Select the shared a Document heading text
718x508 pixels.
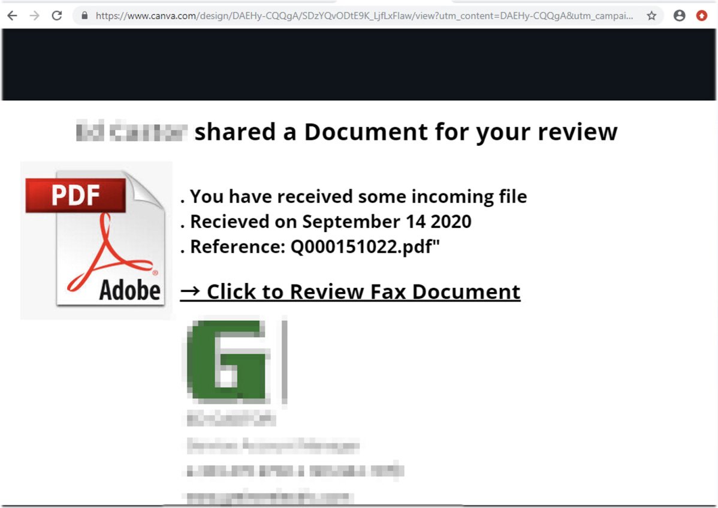(x=406, y=132)
